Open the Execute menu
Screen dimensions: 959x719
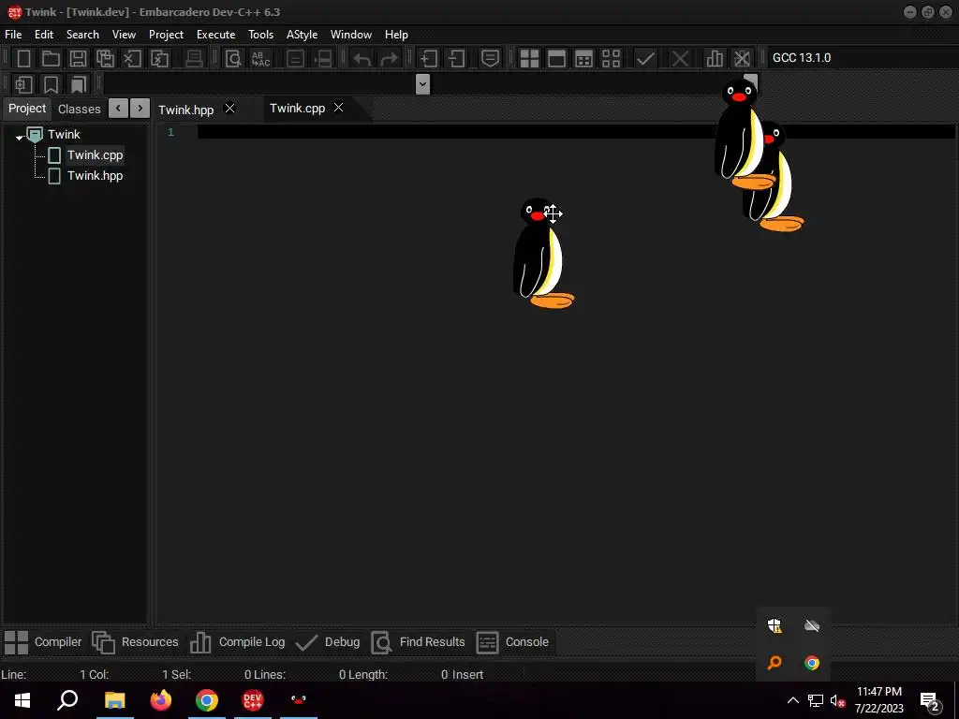point(216,35)
